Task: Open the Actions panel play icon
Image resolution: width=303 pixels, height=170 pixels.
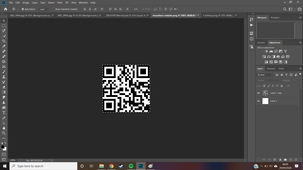Action: pos(252,25)
